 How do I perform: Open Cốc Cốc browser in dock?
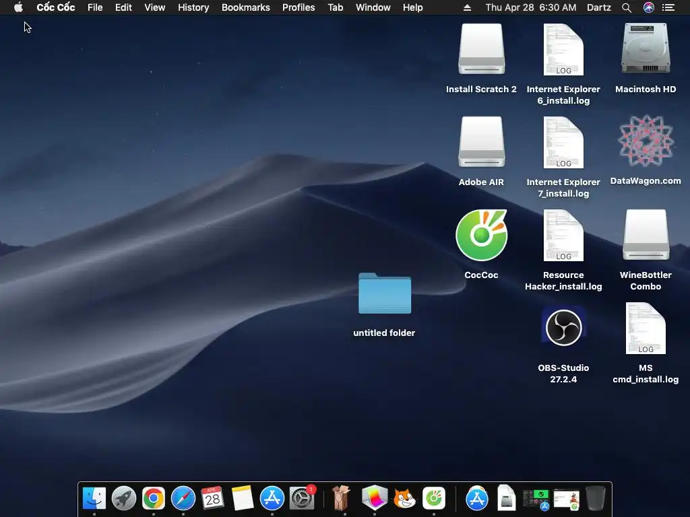pos(434,498)
